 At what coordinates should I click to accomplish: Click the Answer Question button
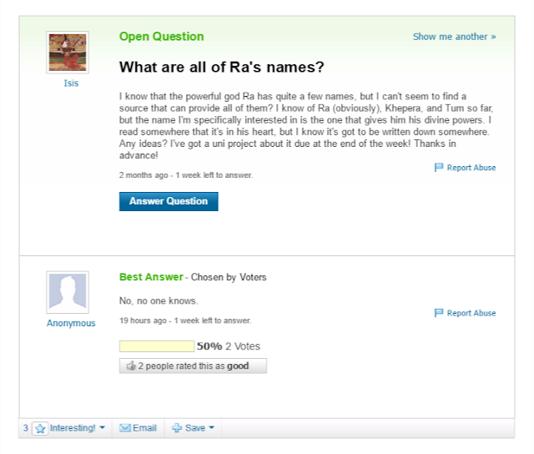pyautogui.click(x=169, y=201)
